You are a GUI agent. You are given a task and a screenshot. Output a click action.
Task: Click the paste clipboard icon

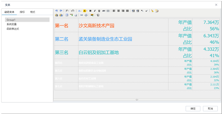pyautogui.click(x=57, y=15)
